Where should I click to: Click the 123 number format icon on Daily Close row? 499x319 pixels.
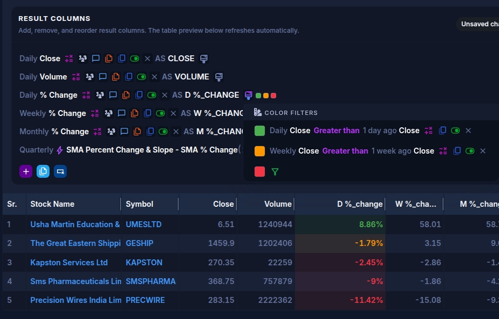[x=83, y=59]
